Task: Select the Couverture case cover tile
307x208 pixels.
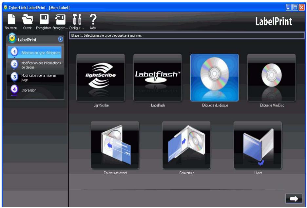Action: (186, 145)
